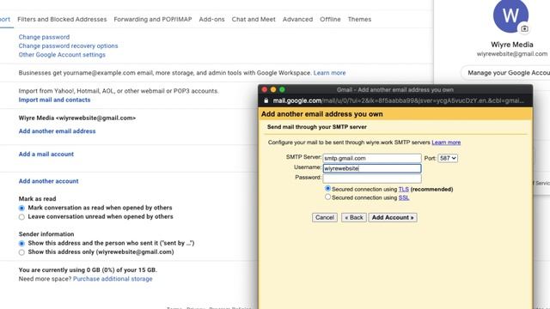550x309 pixels.
Task: Click Add another email address link
Action: click(58, 131)
